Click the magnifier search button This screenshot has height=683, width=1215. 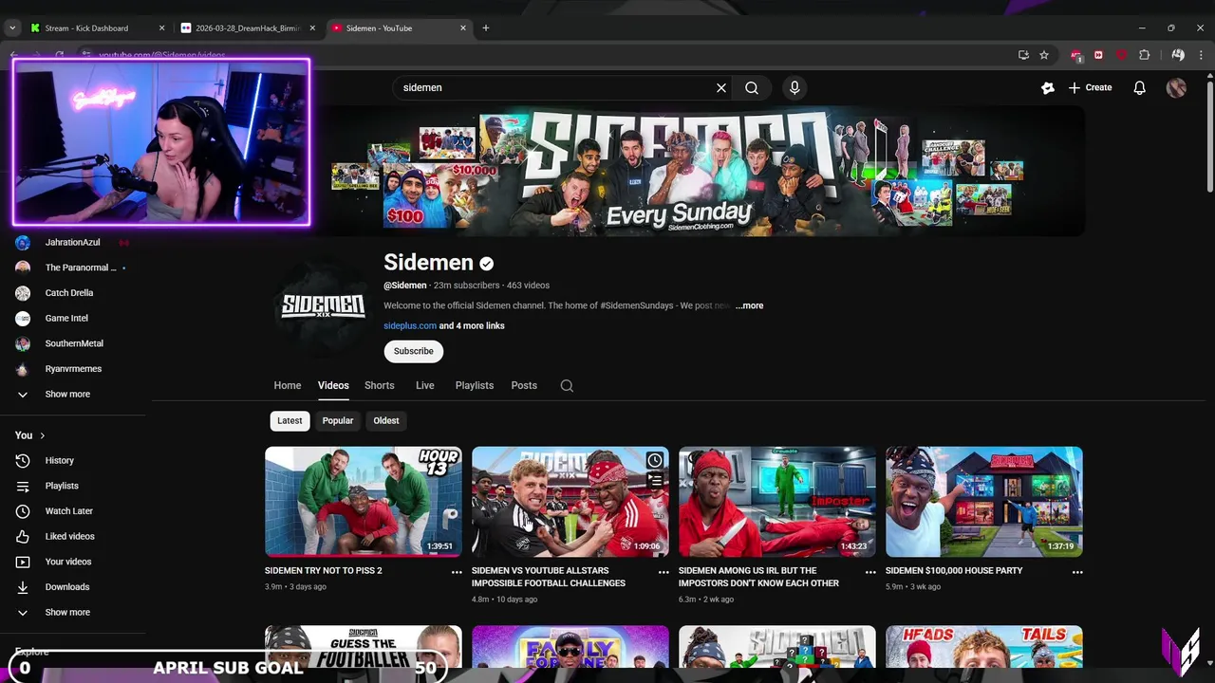pyautogui.click(x=752, y=87)
